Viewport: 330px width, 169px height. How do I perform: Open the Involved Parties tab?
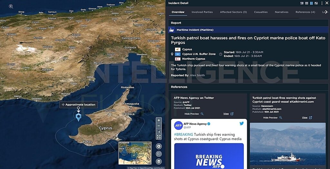click(x=202, y=12)
